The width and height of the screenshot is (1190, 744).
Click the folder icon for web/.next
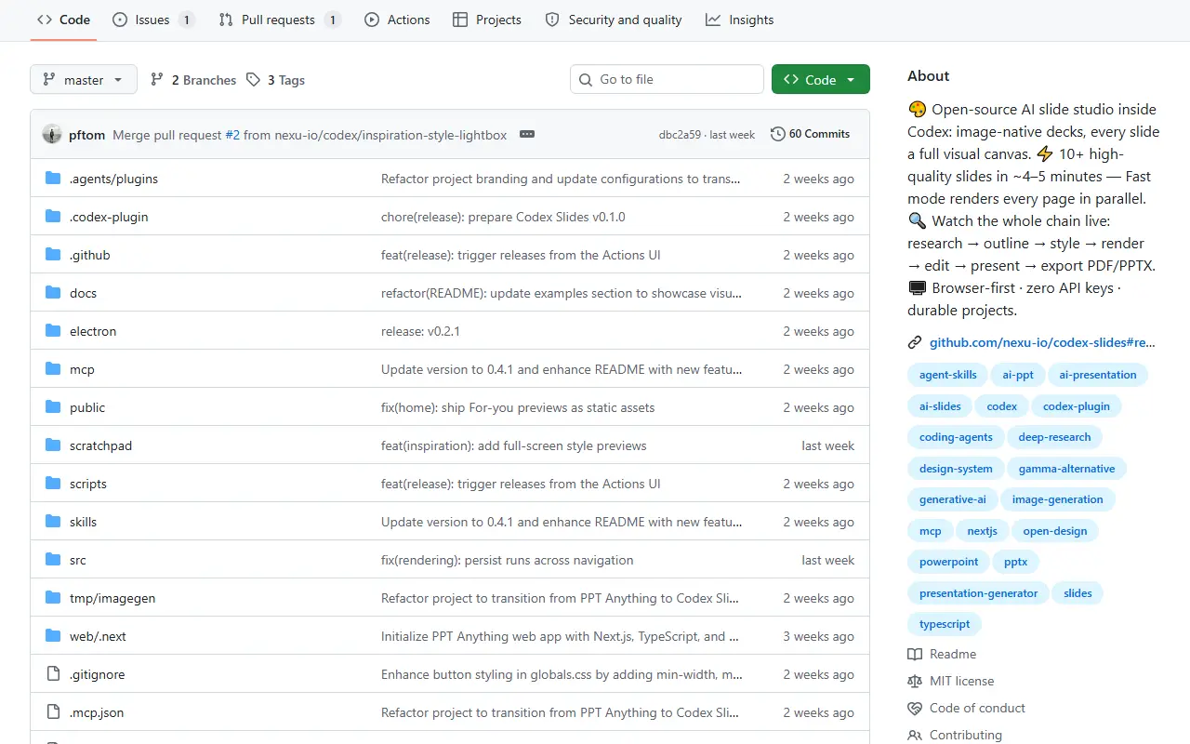point(53,636)
